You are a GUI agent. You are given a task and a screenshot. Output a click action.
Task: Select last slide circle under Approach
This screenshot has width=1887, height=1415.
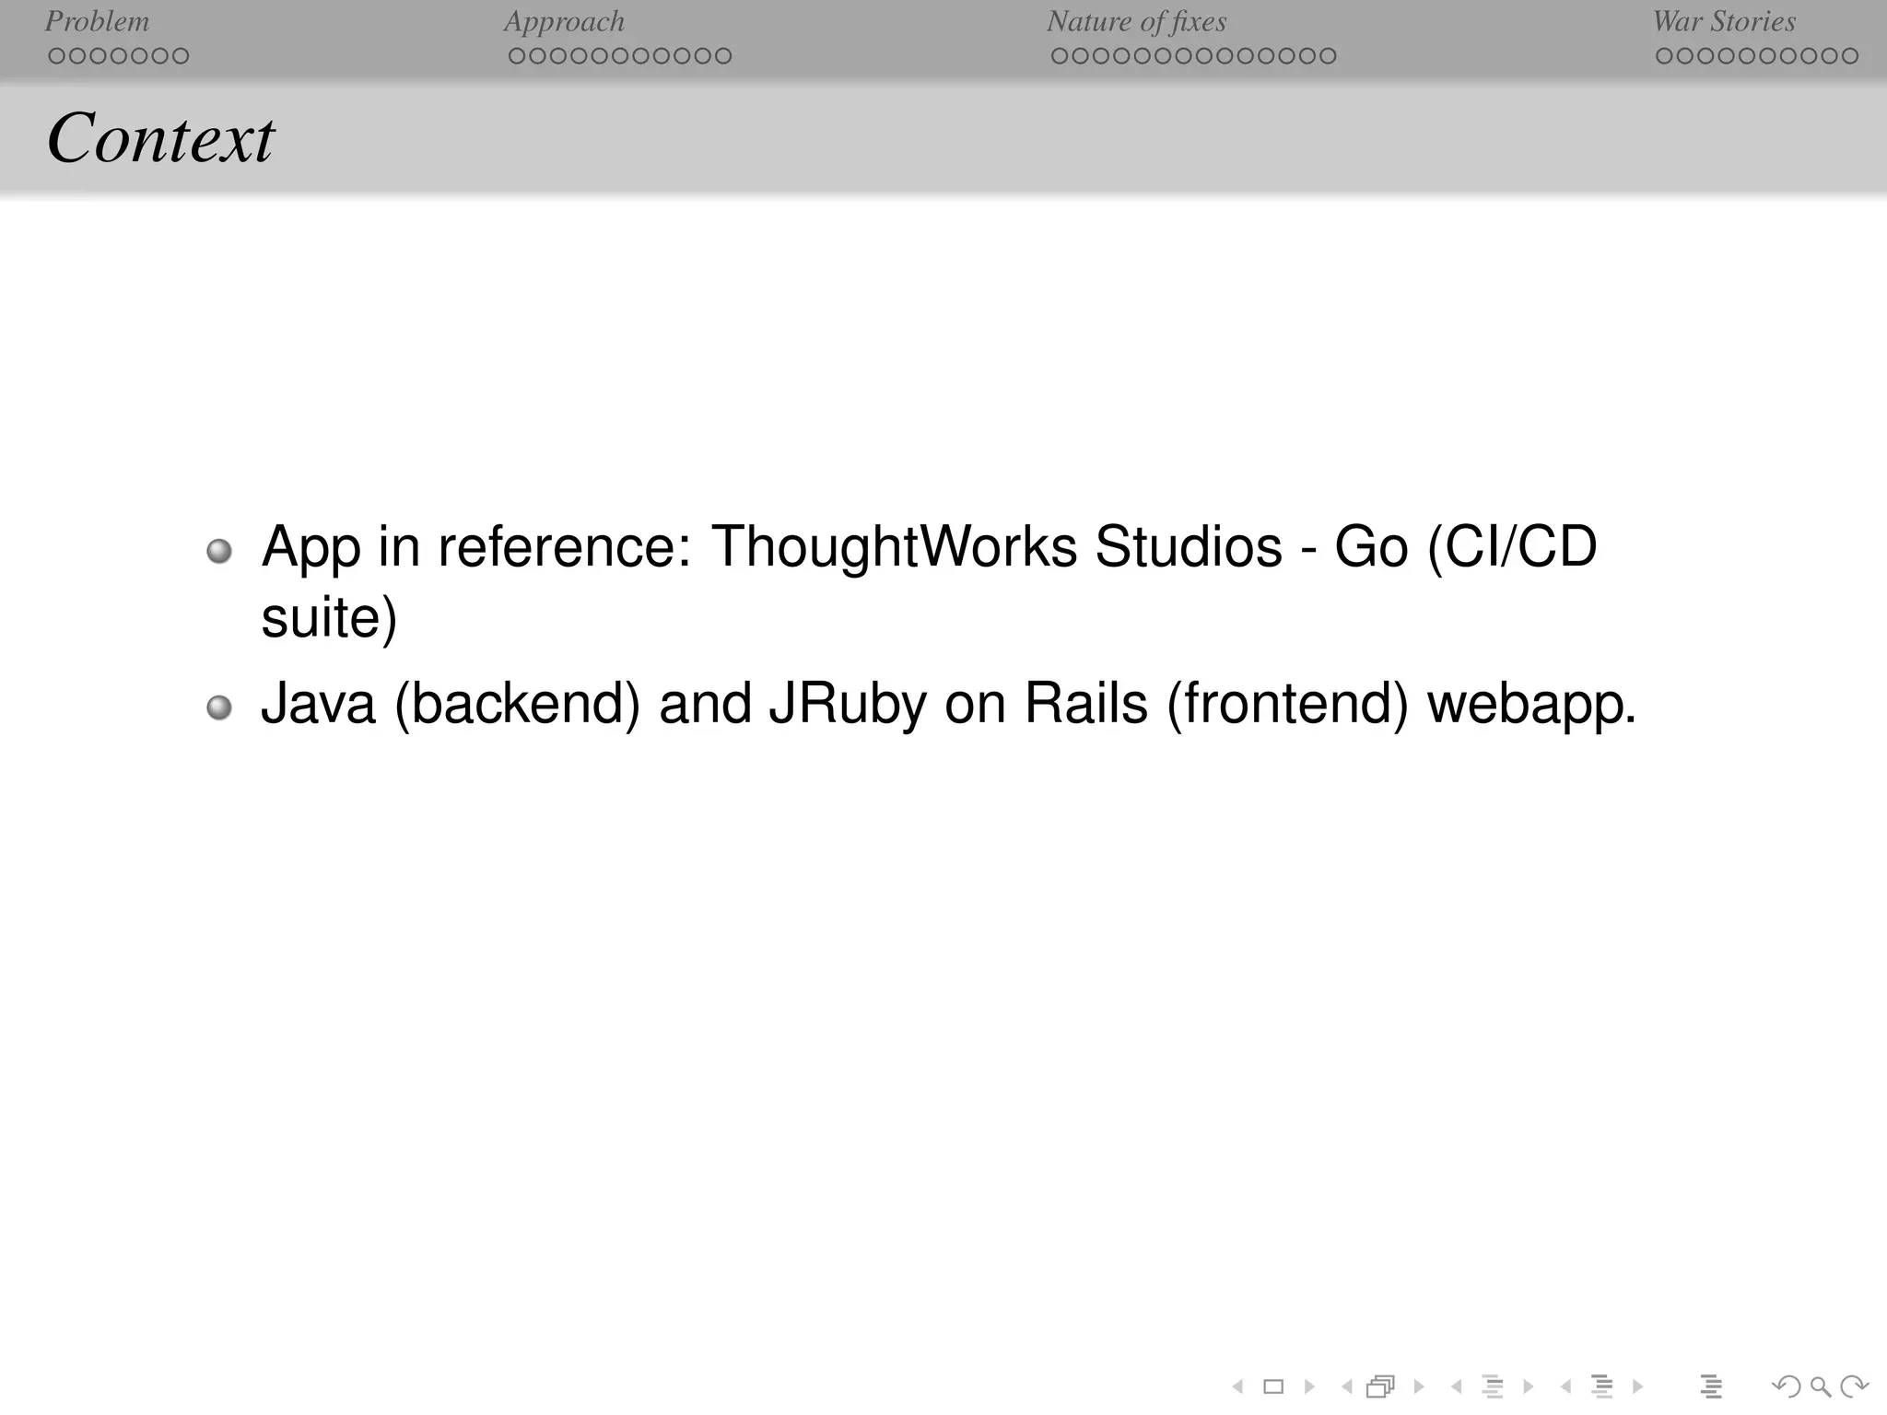pyautogui.click(x=723, y=56)
